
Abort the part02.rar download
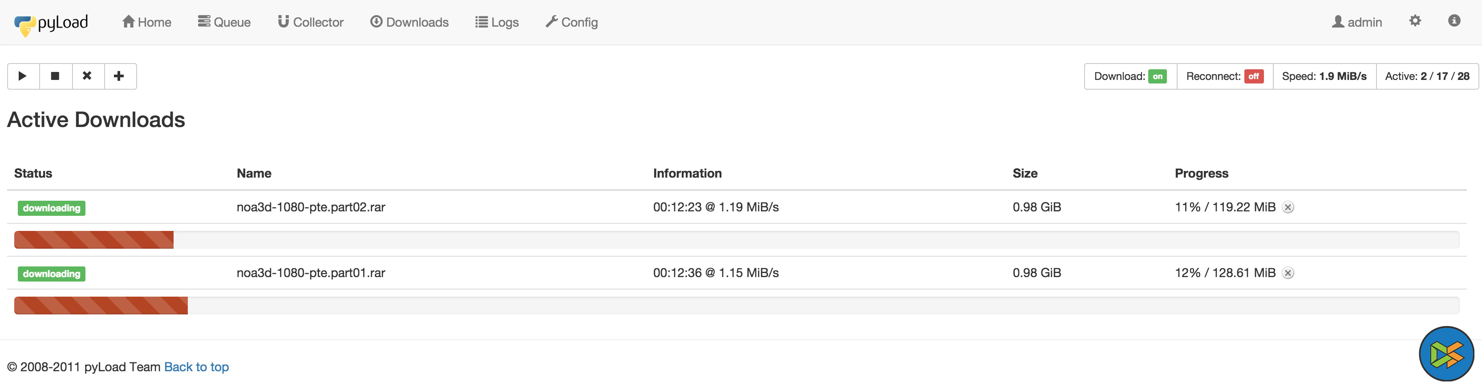tap(1288, 208)
